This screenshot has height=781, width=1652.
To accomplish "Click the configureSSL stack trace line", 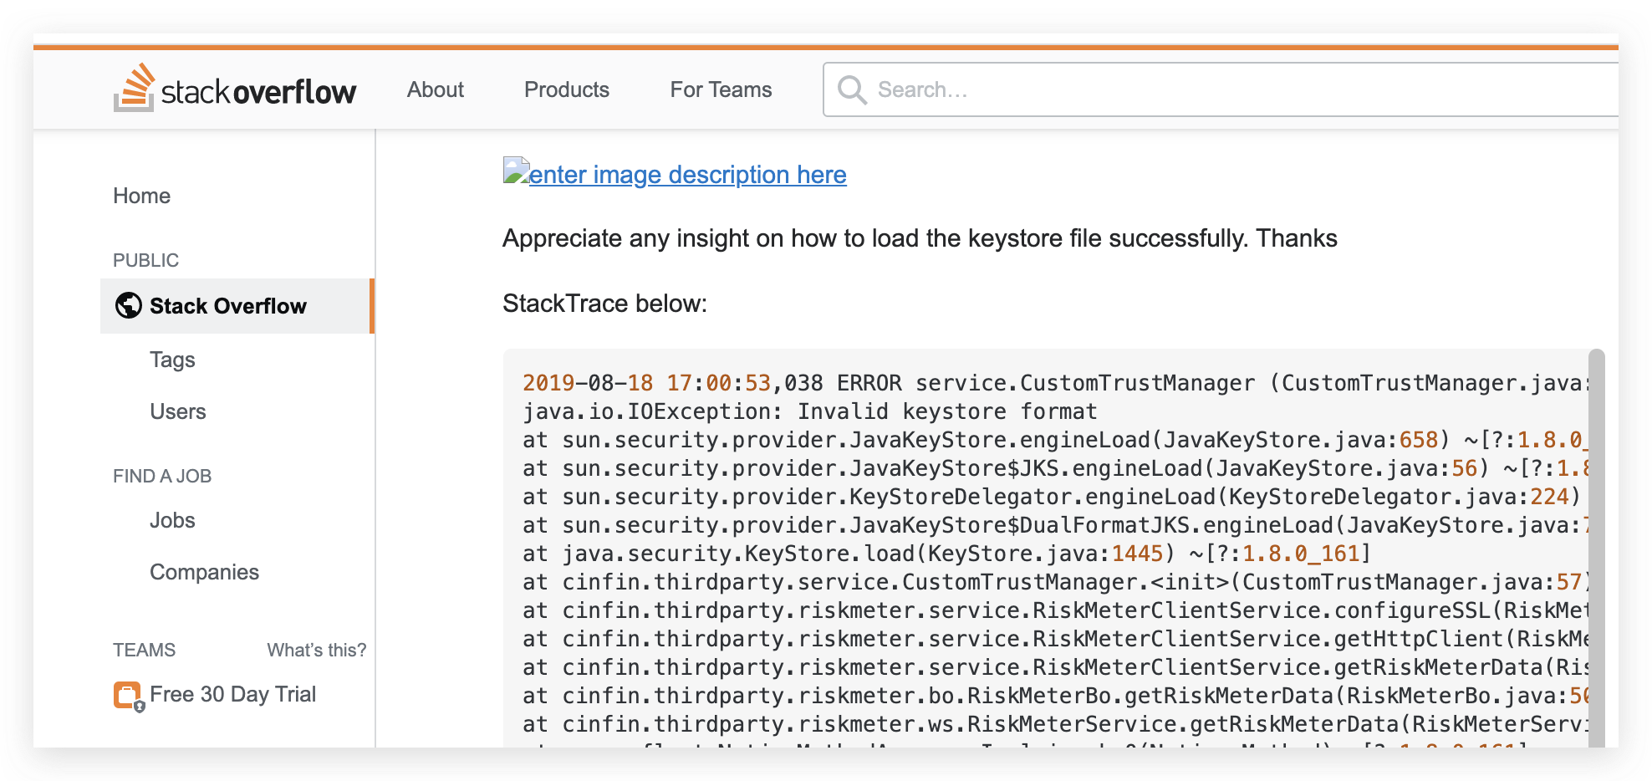I will [1055, 610].
